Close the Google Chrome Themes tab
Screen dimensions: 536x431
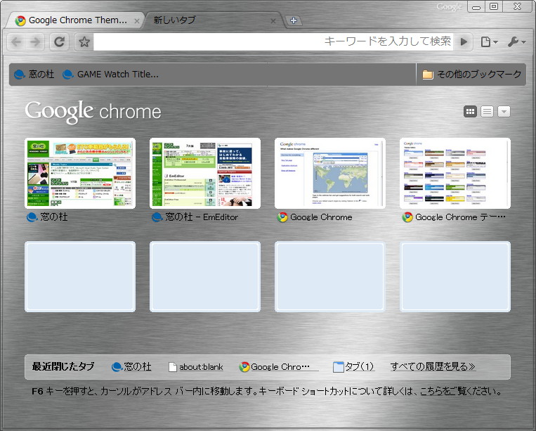[x=137, y=21]
